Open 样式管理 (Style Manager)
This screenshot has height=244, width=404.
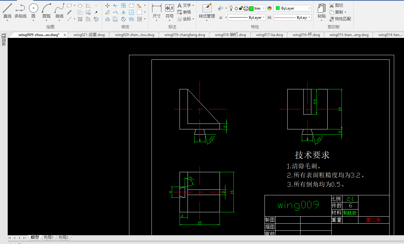[x=207, y=11]
